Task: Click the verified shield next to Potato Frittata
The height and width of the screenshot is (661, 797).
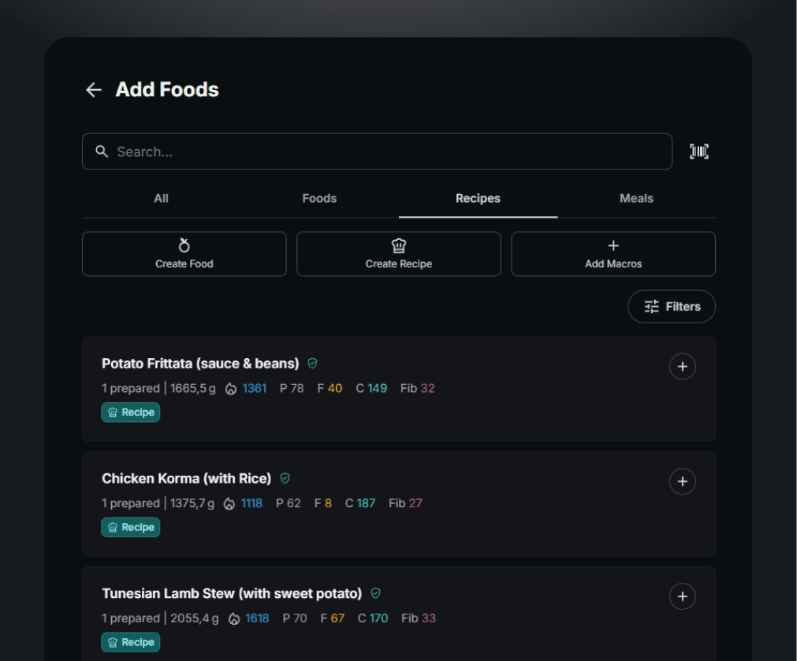Action: 312,363
